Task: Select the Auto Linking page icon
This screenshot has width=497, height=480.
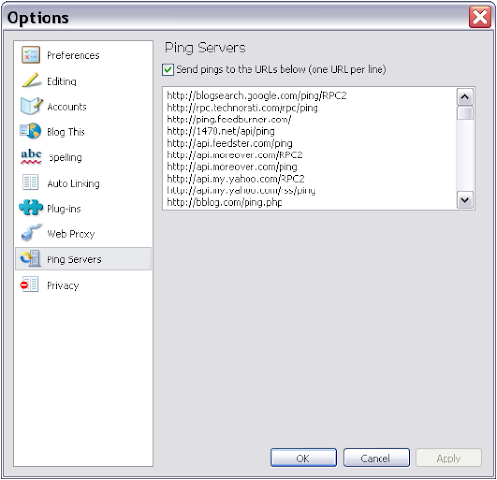Action: [x=31, y=183]
